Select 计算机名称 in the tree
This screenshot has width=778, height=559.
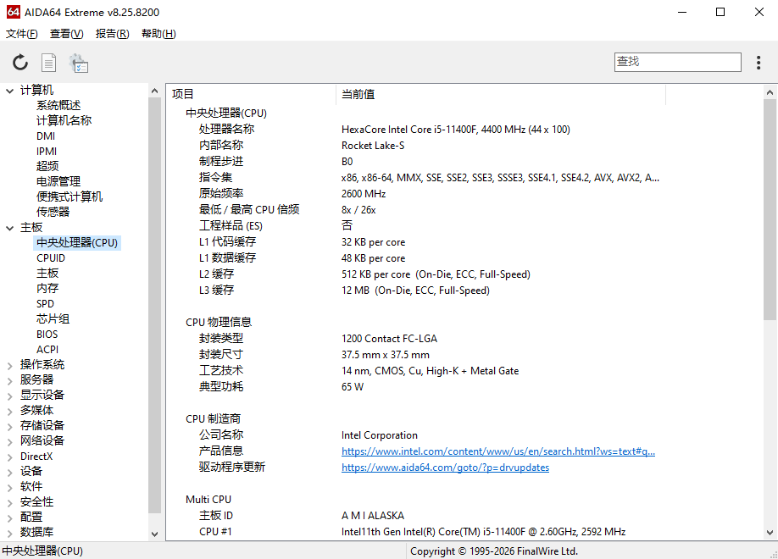pyautogui.click(x=64, y=120)
